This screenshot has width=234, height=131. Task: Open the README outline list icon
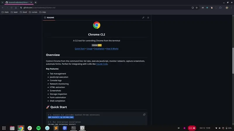click(148, 17)
